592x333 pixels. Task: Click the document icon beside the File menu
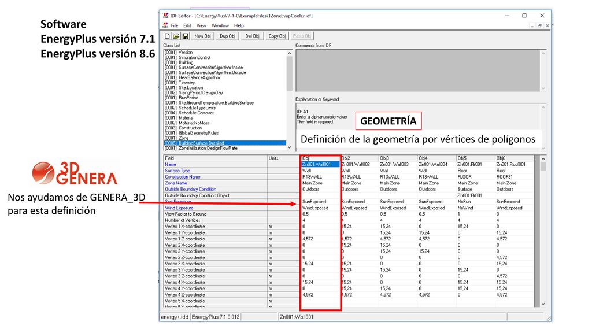click(165, 25)
